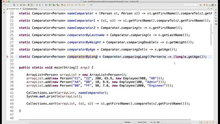The image size is (220, 124).
Task: Click the "Admin" string on line 38
Action: point(152,82)
